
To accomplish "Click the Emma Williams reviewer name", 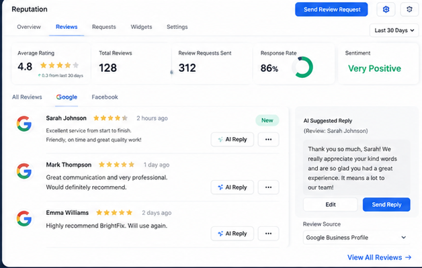I will pos(67,212).
